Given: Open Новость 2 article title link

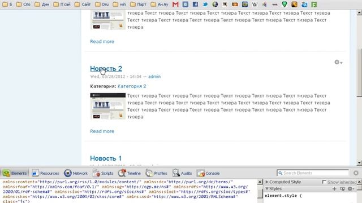Looking at the screenshot, I should [106, 68].
